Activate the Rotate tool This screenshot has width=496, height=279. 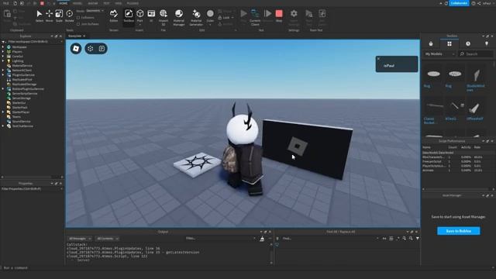point(69,15)
